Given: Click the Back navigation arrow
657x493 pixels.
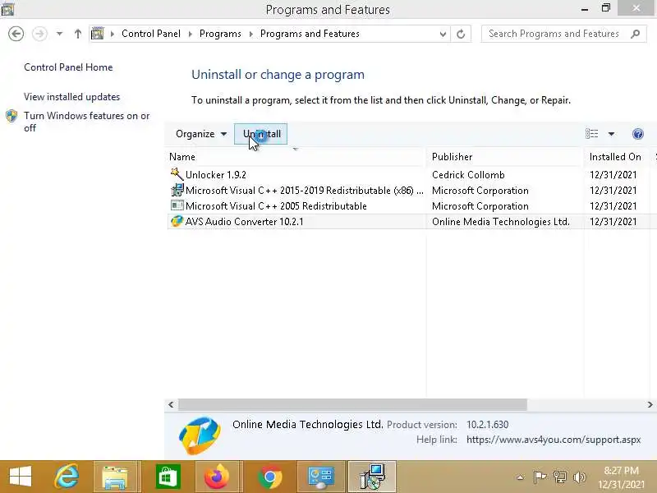Looking at the screenshot, I should pos(16,34).
